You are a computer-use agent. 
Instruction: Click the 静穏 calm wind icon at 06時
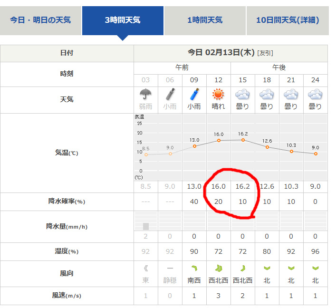tap(170, 269)
